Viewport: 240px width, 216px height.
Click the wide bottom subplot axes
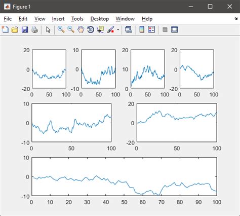[124, 176]
